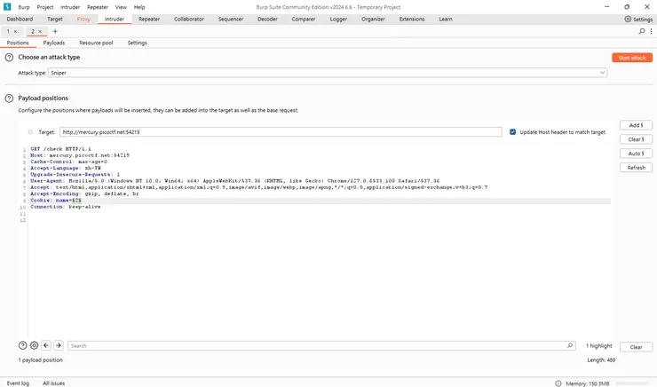This screenshot has width=657, height=387.
Task: Open the Repeater menu
Action: pos(98,7)
